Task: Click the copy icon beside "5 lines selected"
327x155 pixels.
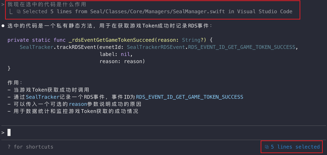Action: coord(267,147)
